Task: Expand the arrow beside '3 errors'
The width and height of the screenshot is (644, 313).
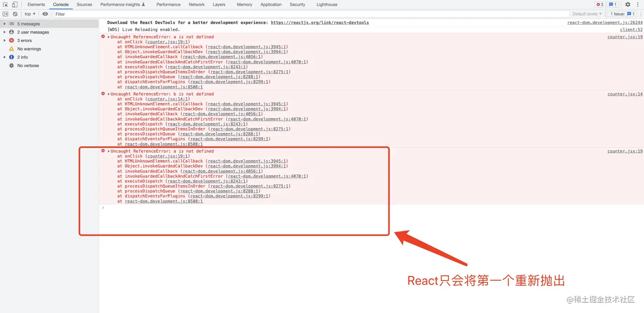Action: click(4, 40)
